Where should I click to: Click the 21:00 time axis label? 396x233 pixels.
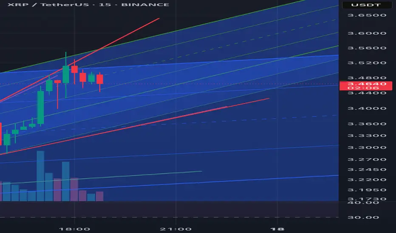[x=176, y=229]
